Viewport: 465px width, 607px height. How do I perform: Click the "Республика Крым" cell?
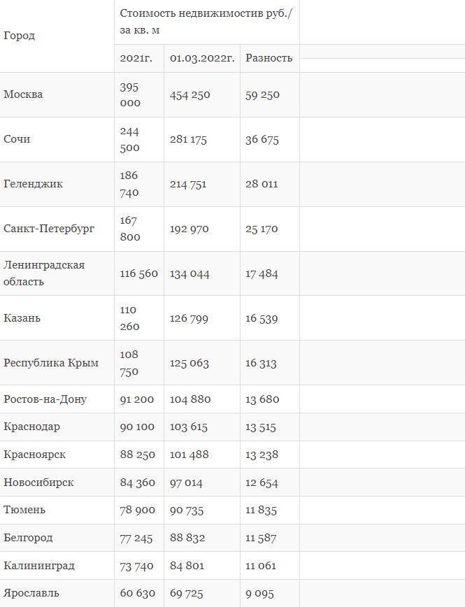[x=51, y=363]
